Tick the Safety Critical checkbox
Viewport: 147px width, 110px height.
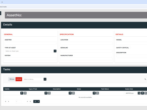130,48
